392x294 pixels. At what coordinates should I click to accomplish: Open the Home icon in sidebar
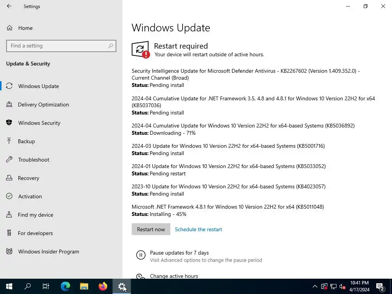pyautogui.click(x=10, y=28)
